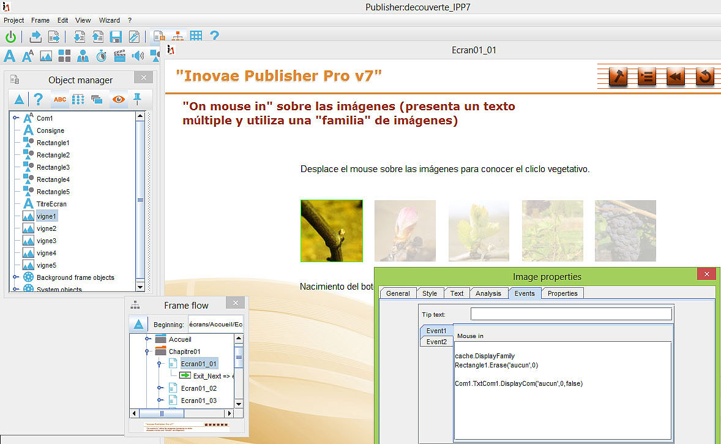721x444 pixels.
Task: Open the Frame menu
Action: pyautogui.click(x=40, y=20)
